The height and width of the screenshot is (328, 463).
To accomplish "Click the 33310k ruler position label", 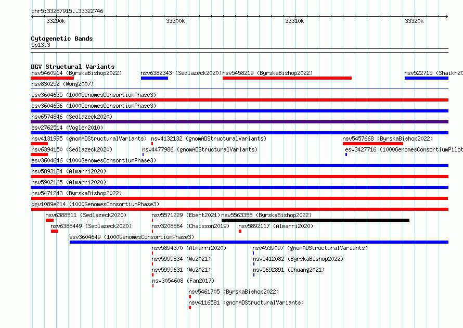I will point(294,21).
